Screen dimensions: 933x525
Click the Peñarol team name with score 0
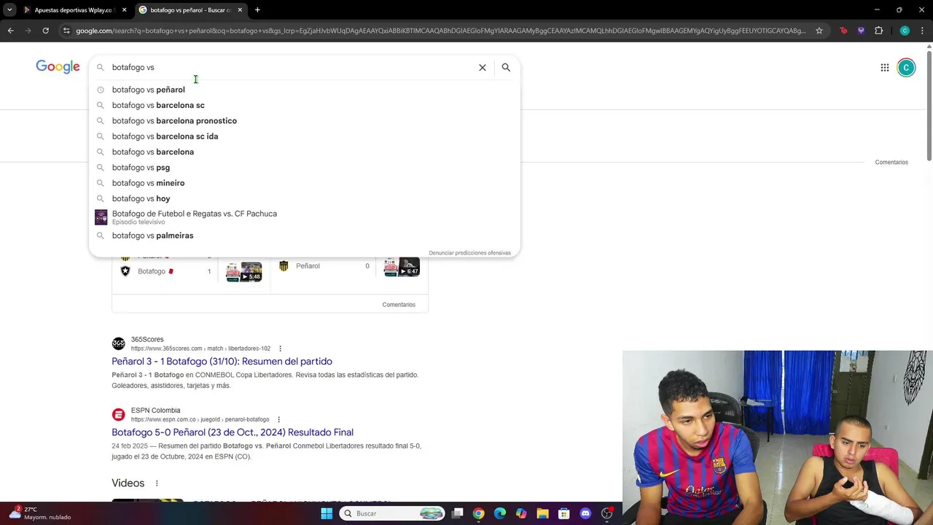[308, 266]
